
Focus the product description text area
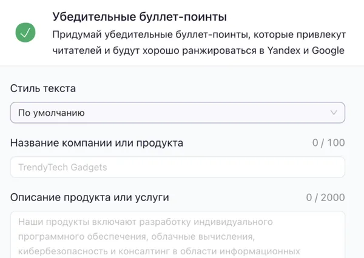[x=177, y=235]
